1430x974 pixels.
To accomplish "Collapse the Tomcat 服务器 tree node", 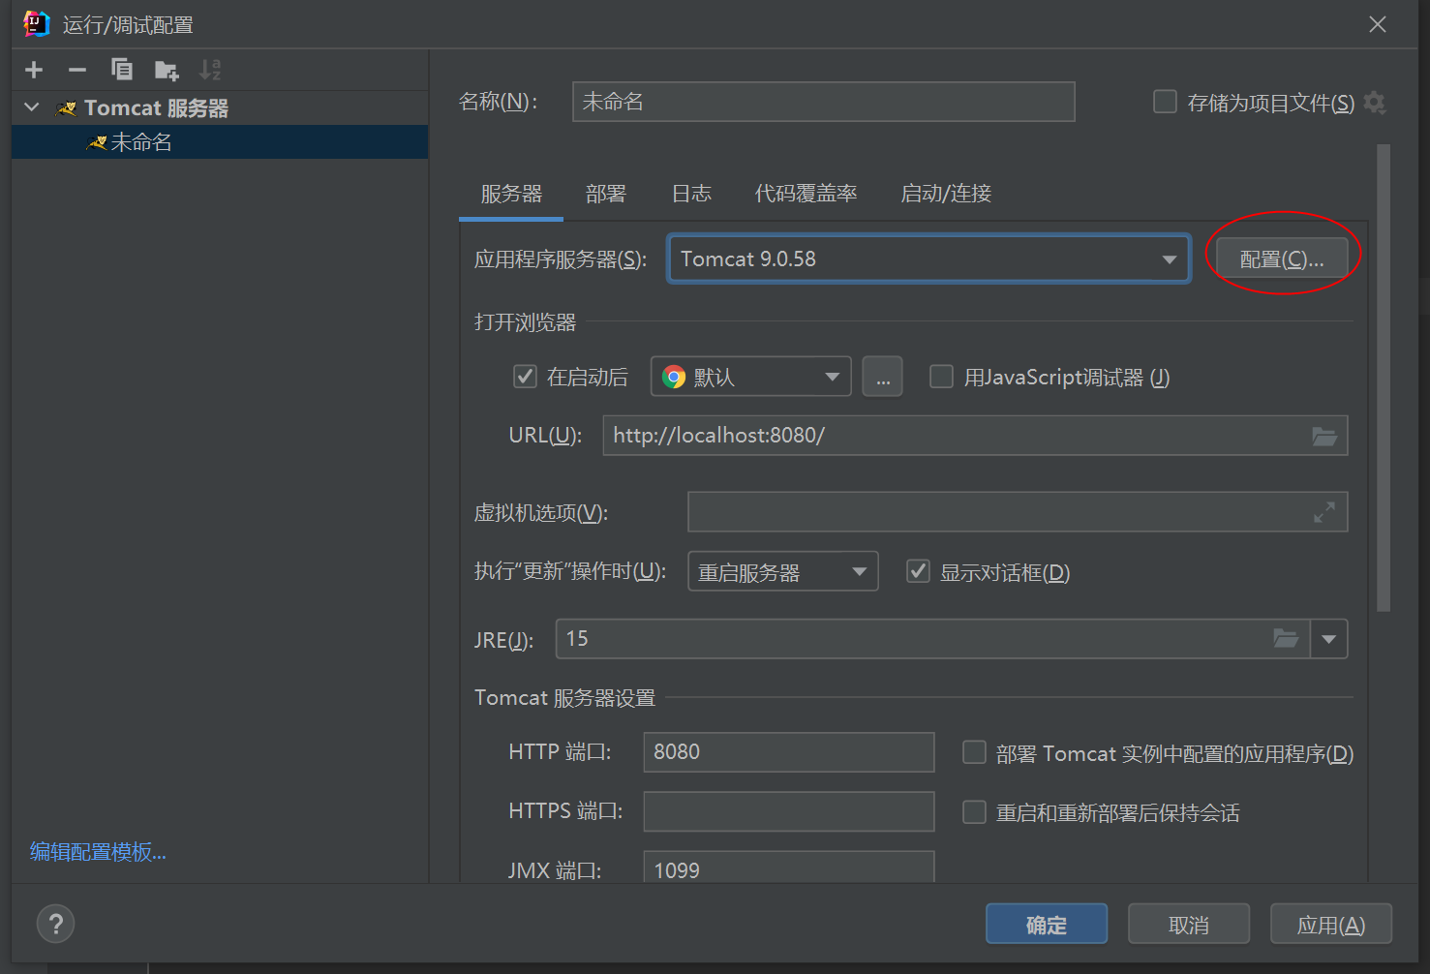I will tap(32, 107).
